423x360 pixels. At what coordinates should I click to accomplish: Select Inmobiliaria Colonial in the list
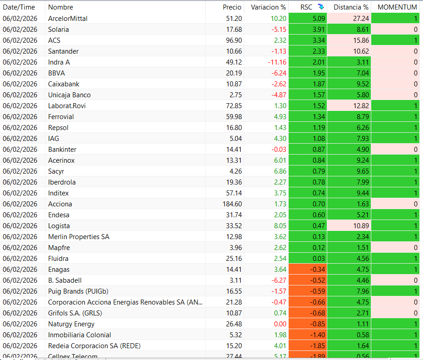79,335
